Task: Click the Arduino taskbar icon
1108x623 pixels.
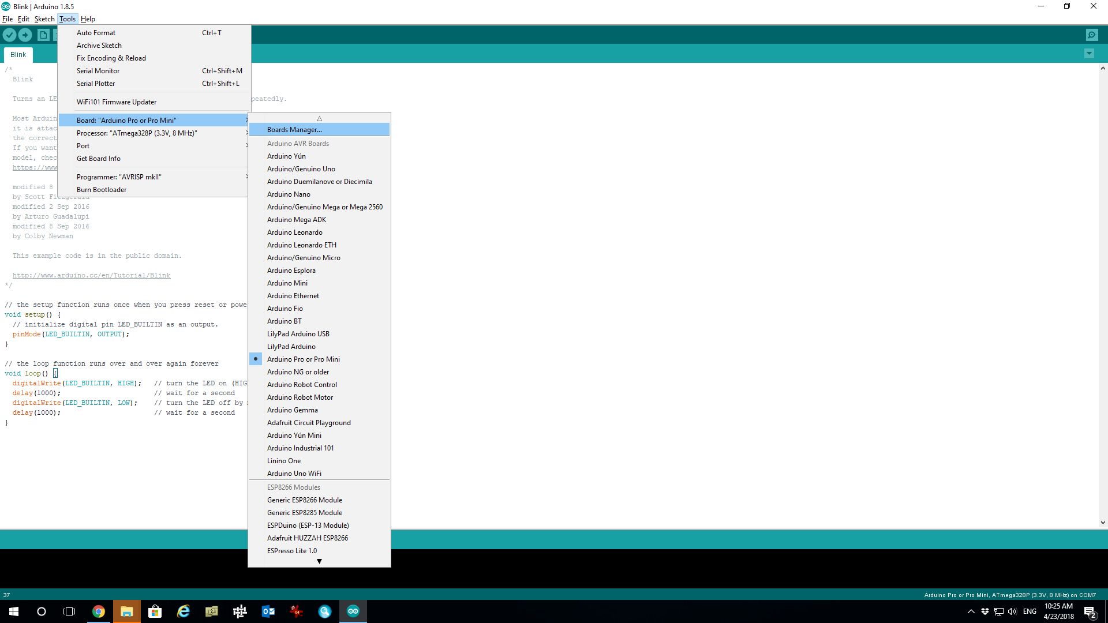Action: (x=353, y=611)
